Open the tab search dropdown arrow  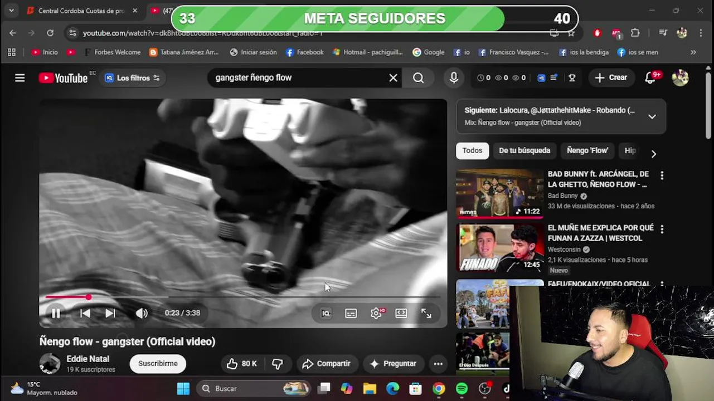click(11, 11)
